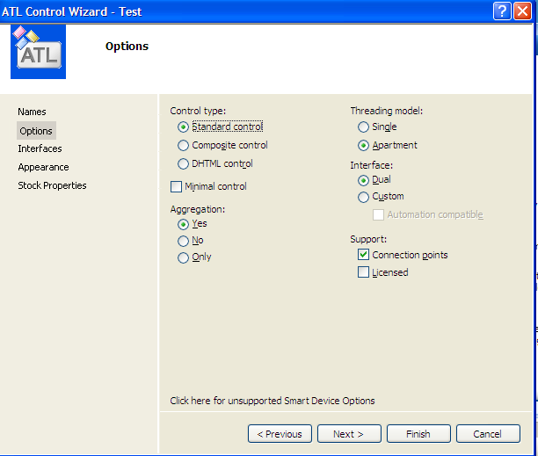Open the Options page in sidebar
Screen dimensions: 538x456
[36, 131]
